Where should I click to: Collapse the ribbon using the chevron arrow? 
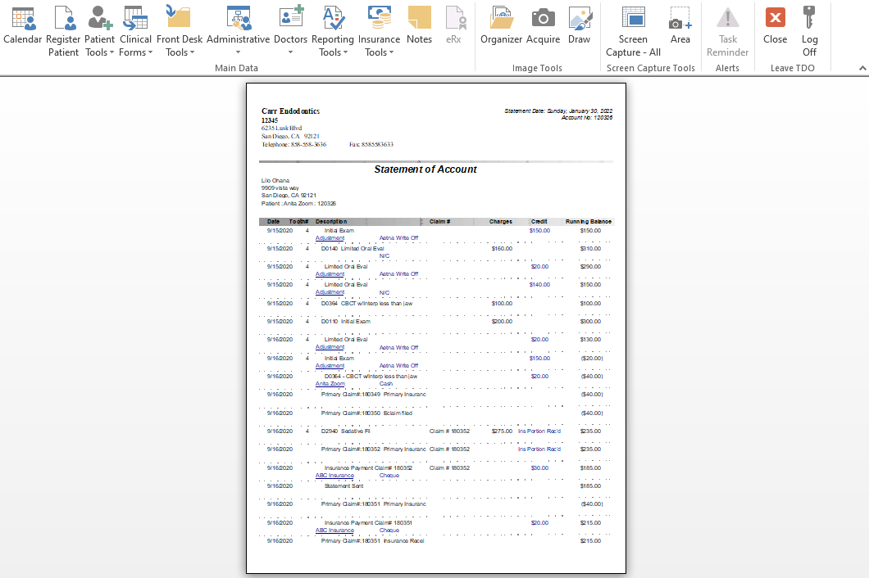click(862, 68)
